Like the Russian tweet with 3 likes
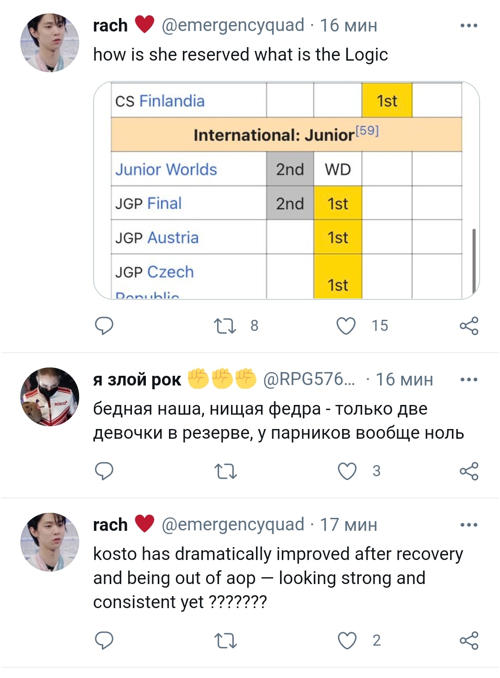500x678 pixels. point(347,471)
